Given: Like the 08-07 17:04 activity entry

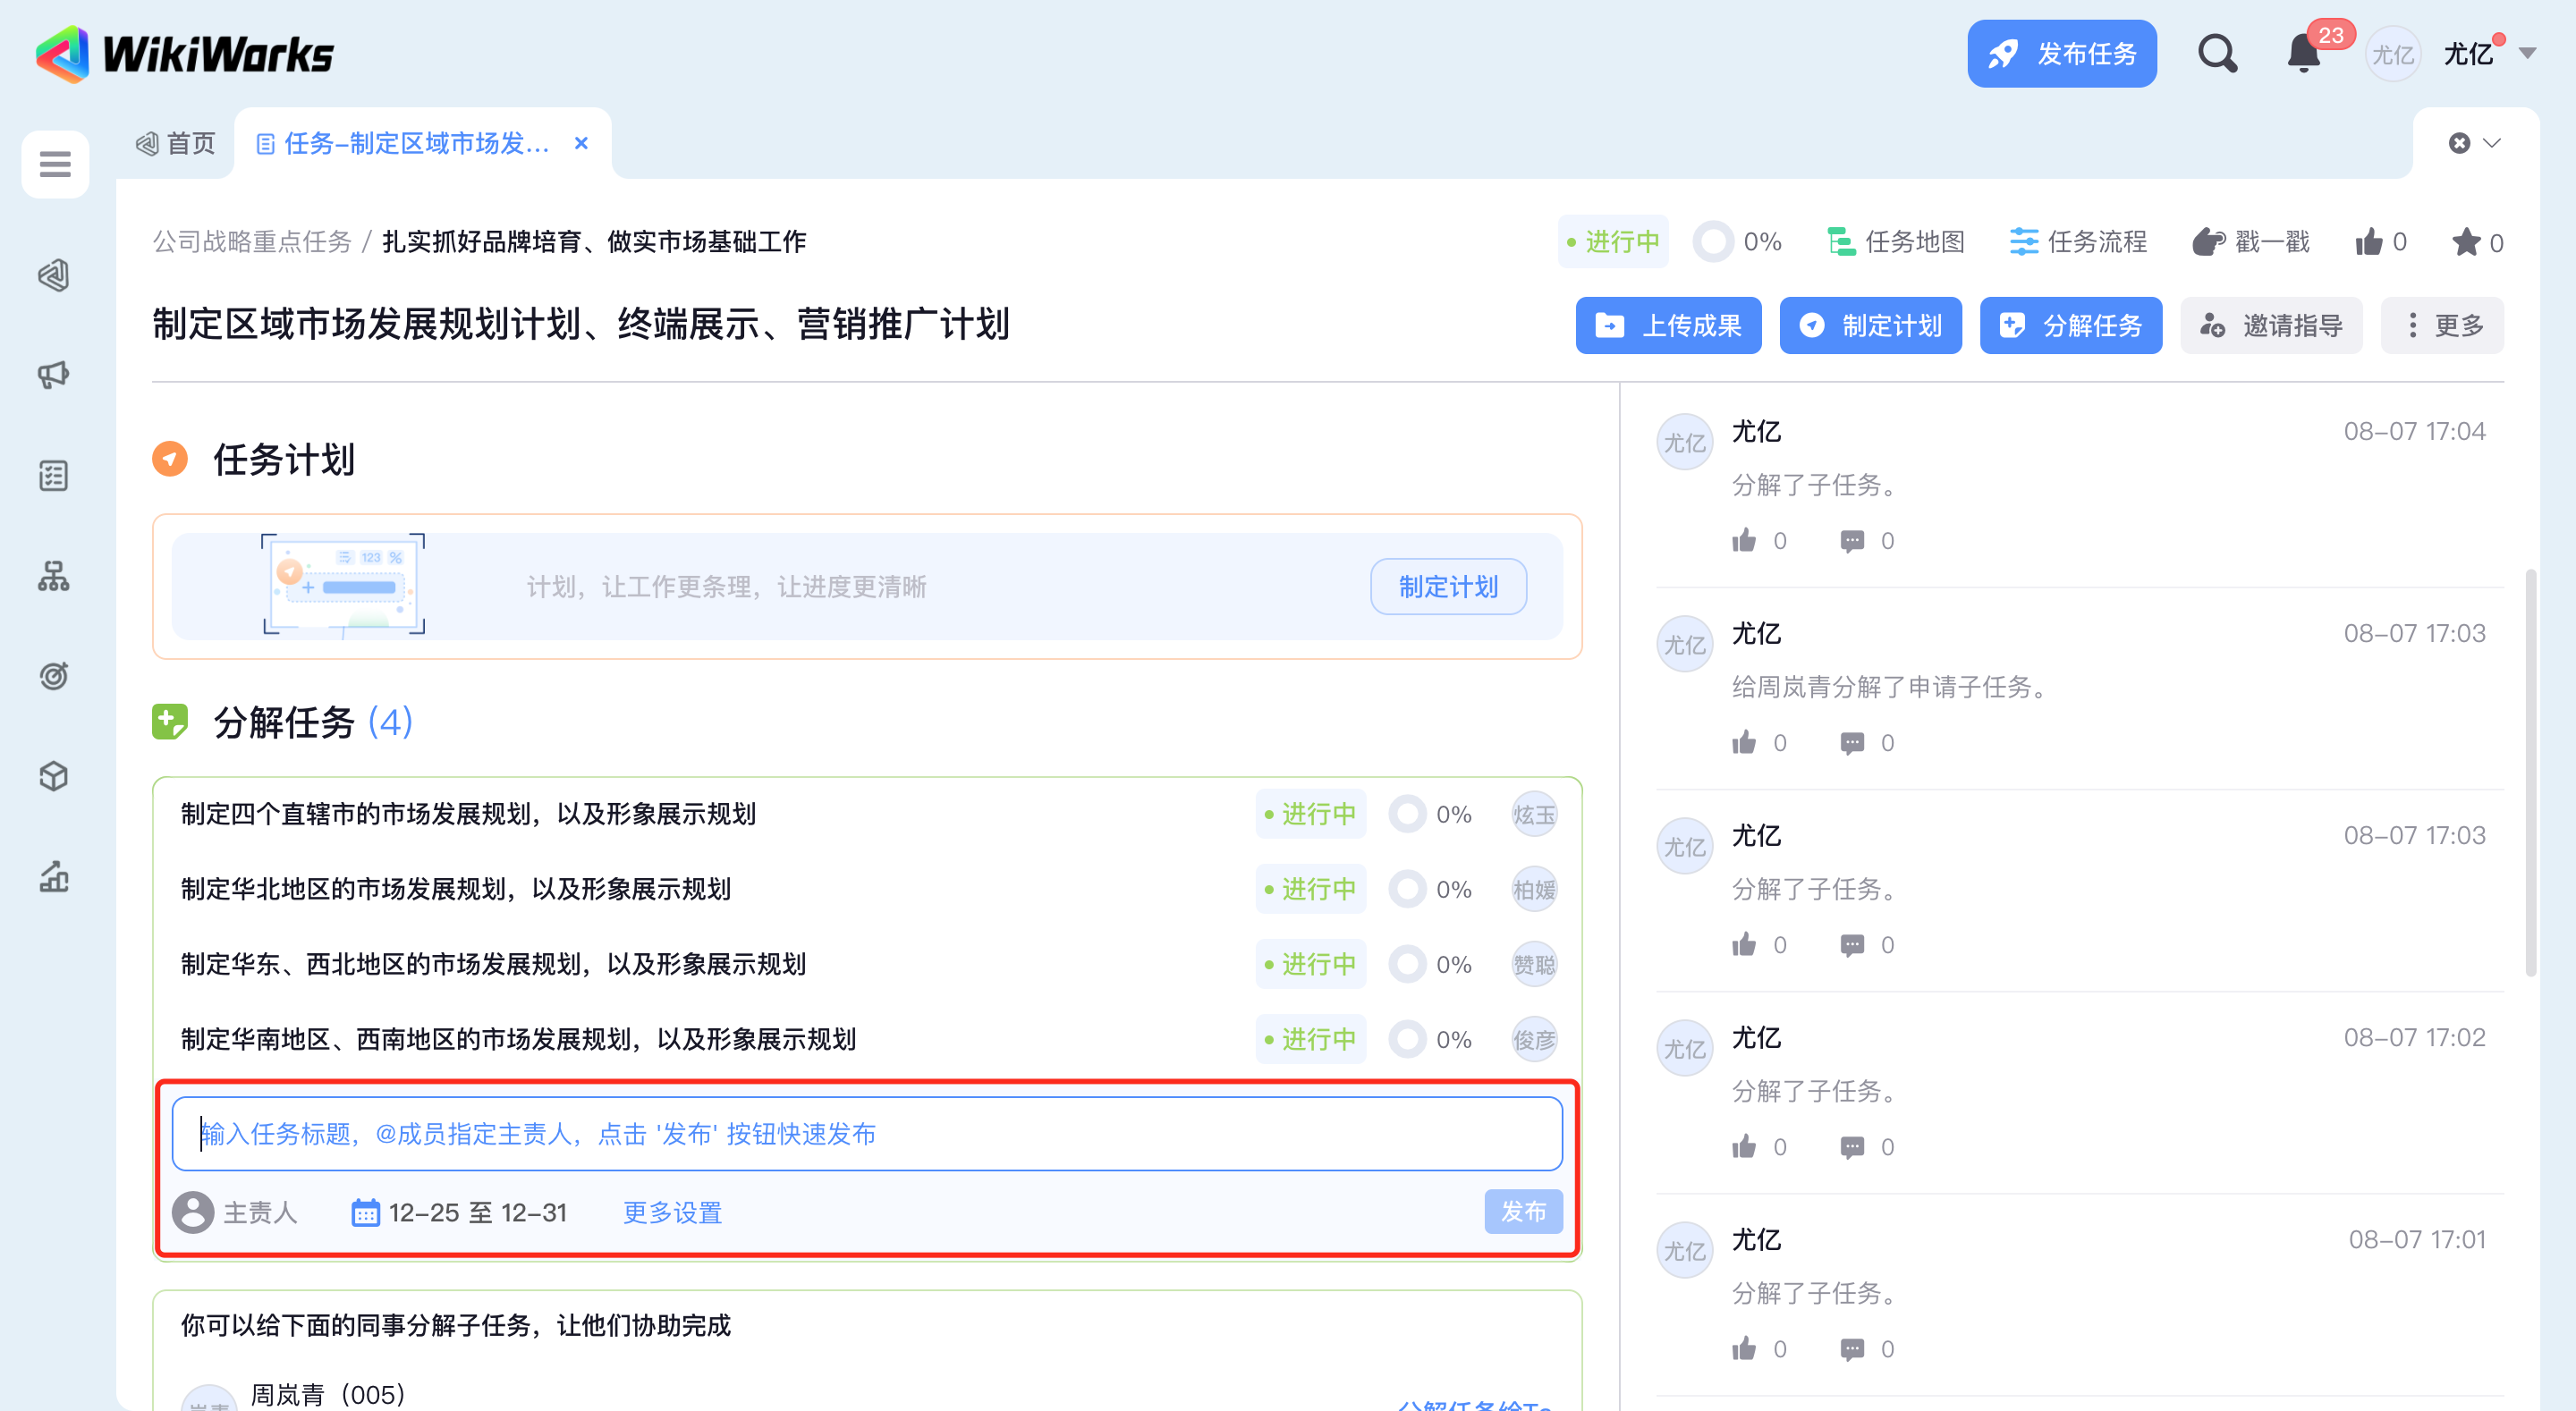Looking at the screenshot, I should [1744, 541].
